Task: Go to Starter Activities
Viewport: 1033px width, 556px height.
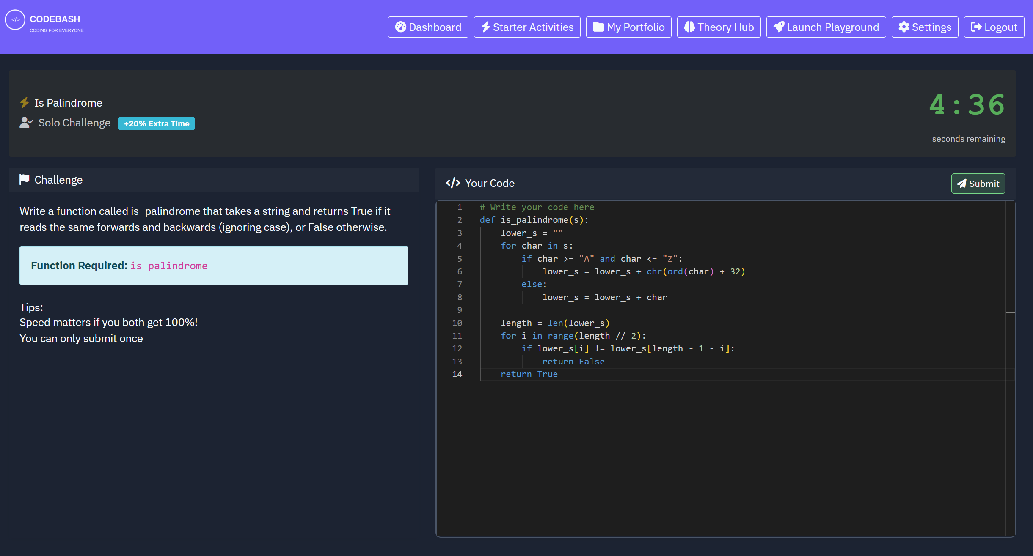Action: click(527, 27)
